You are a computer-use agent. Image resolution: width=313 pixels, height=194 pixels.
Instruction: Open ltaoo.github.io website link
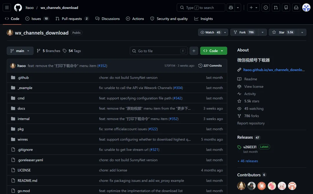[274, 70]
